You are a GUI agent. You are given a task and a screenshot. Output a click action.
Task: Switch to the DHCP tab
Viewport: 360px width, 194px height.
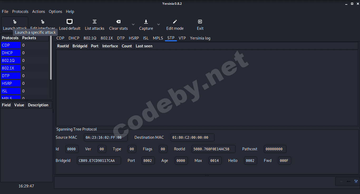tap(74, 38)
